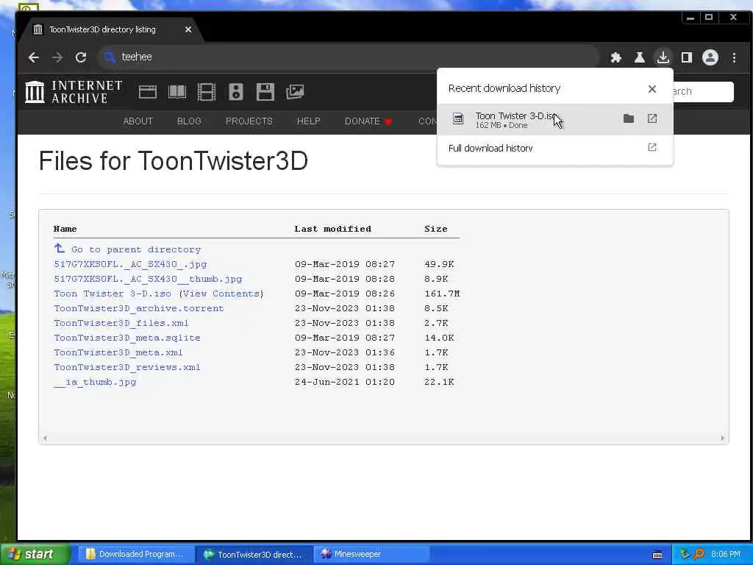This screenshot has width=753, height=565.
Task: Click the View Contents link
Action: [221, 294]
